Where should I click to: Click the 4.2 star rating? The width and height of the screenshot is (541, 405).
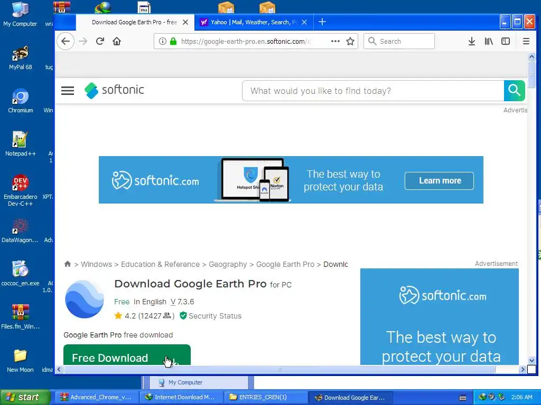[125, 316]
